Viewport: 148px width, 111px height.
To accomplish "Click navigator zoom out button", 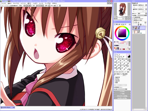I will (x=126, y=17).
